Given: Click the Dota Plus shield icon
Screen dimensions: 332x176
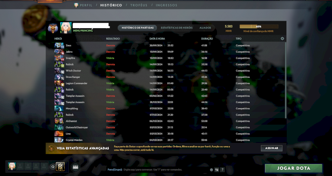Looking at the screenshot, I should (51, 148).
